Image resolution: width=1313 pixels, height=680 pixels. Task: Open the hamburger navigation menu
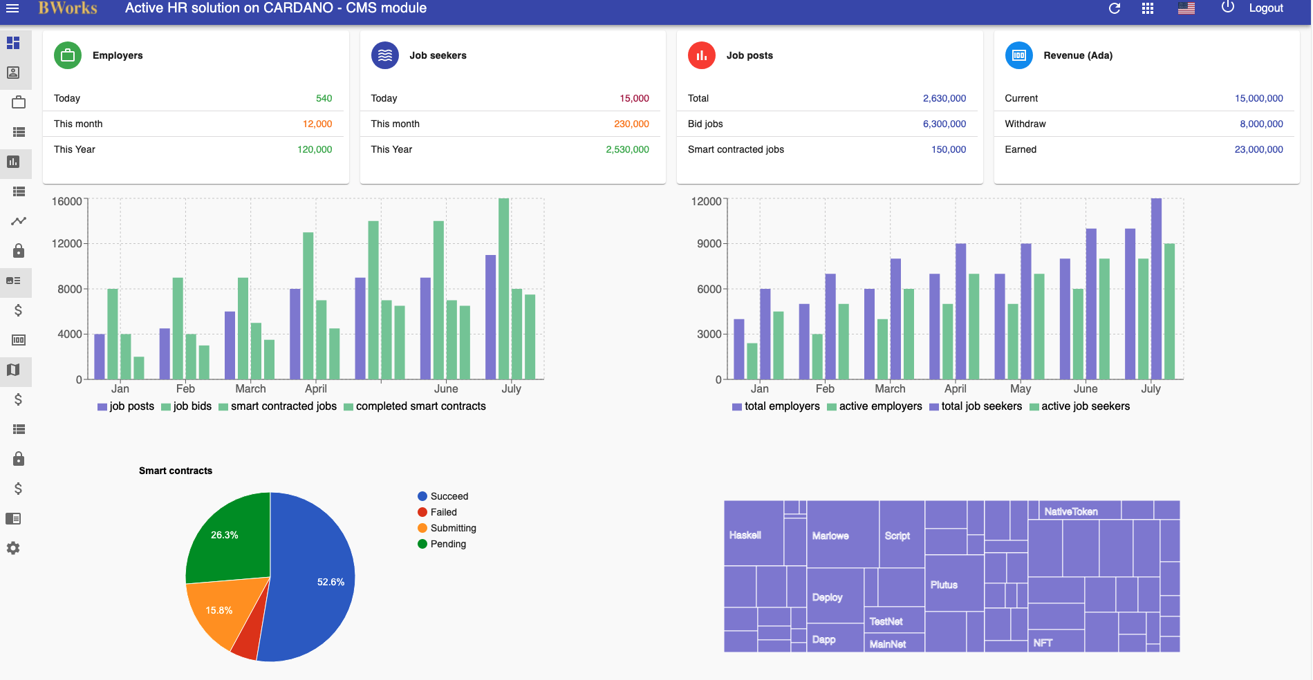click(12, 8)
